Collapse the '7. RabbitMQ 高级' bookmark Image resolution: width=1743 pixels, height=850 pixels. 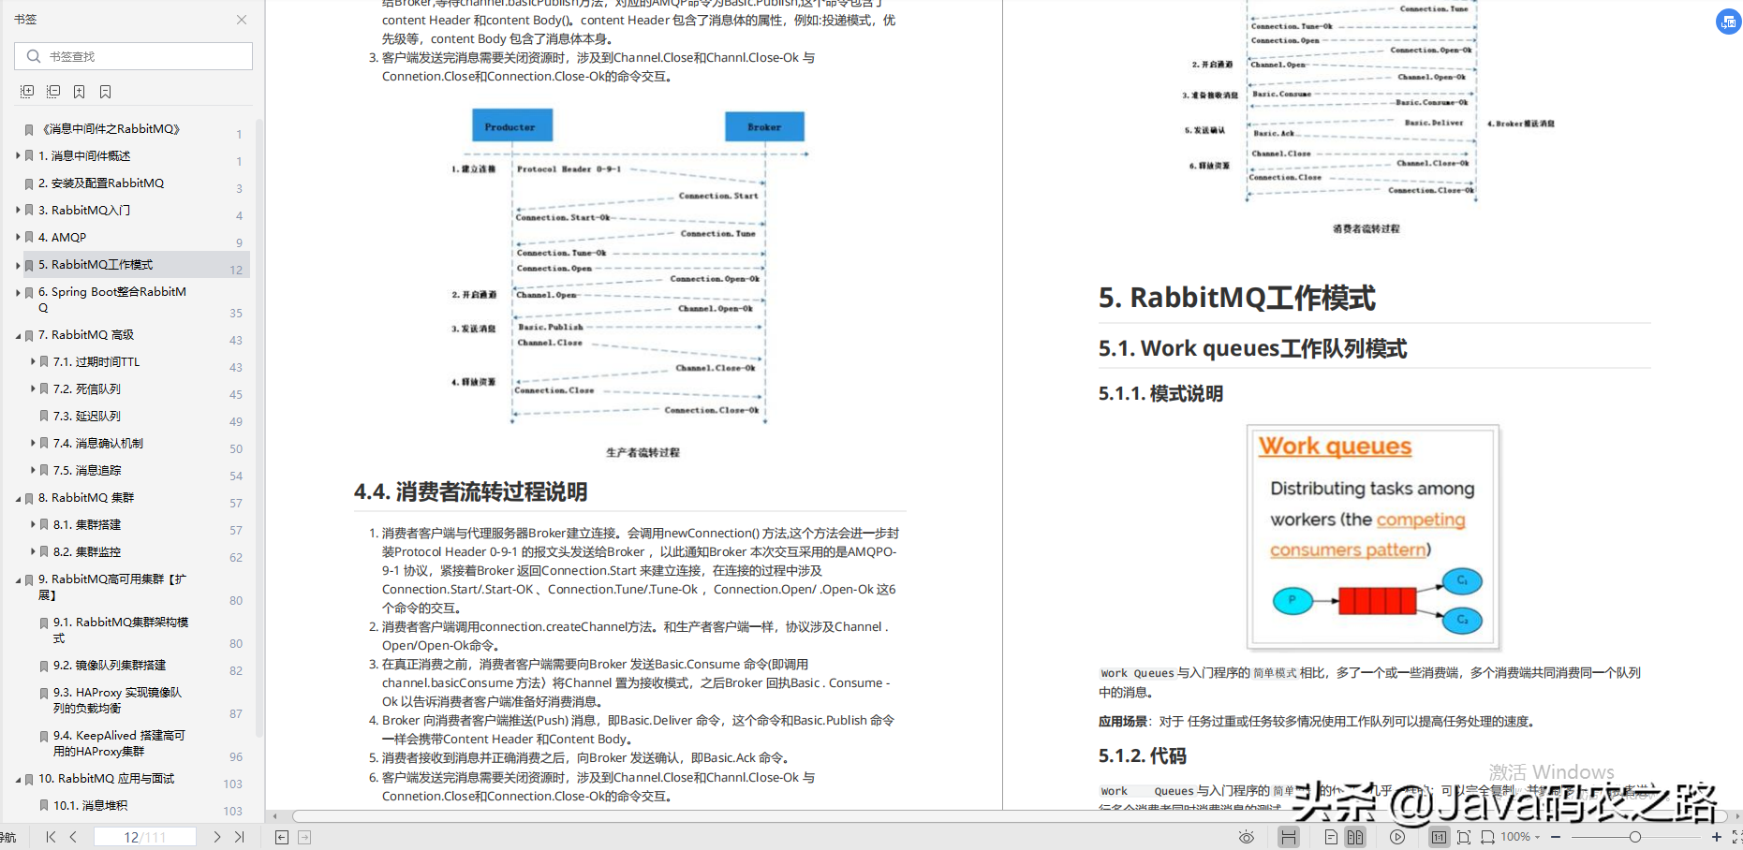click(x=18, y=335)
